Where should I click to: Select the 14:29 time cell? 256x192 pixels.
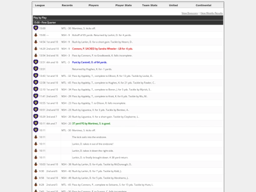point(42,49)
